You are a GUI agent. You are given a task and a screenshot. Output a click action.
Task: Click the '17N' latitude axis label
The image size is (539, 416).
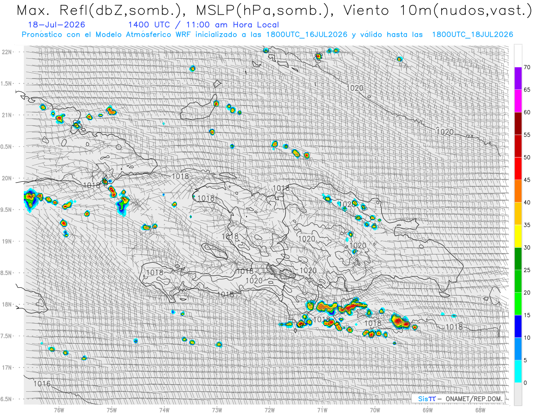click(8, 368)
